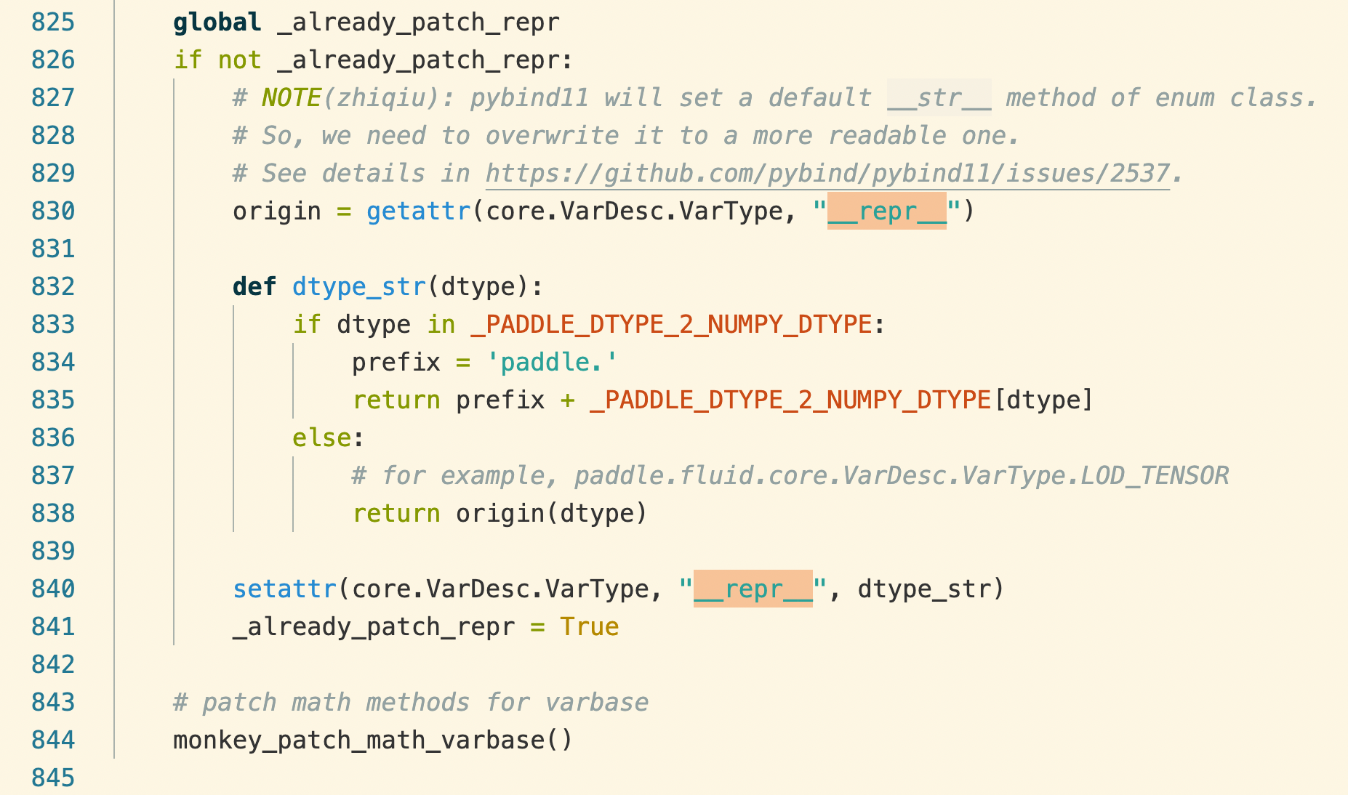Screen dimensions: 1348x795
Task: Select line number 844
Action: [x=53, y=740]
